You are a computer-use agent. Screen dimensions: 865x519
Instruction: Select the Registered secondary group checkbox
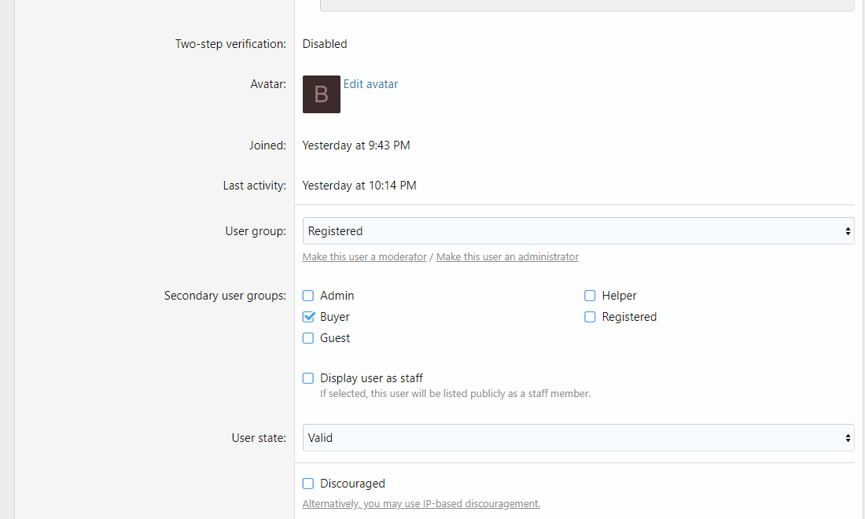pos(590,317)
